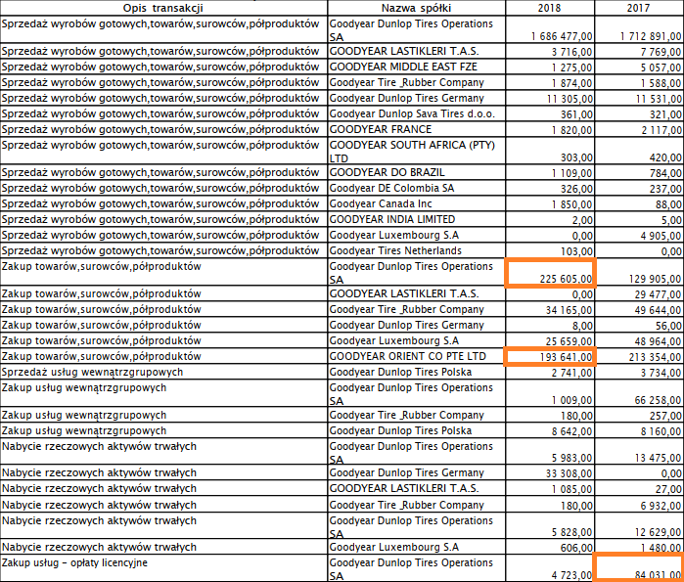Click the value 8 160,00
The width and height of the screenshot is (684, 582).
[661, 431]
